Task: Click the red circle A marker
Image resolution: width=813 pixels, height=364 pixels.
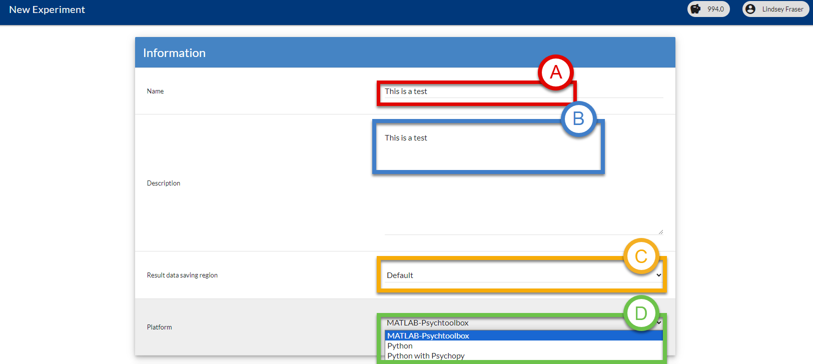Action: 556,72
